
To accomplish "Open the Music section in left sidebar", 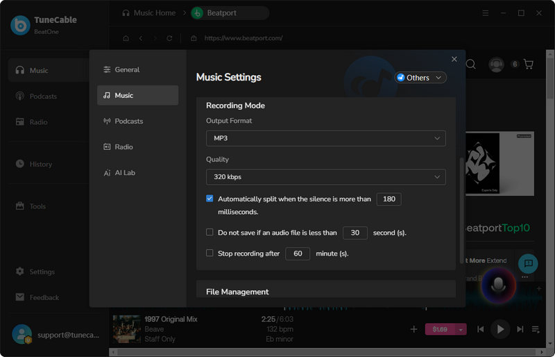I will (x=49, y=70).
